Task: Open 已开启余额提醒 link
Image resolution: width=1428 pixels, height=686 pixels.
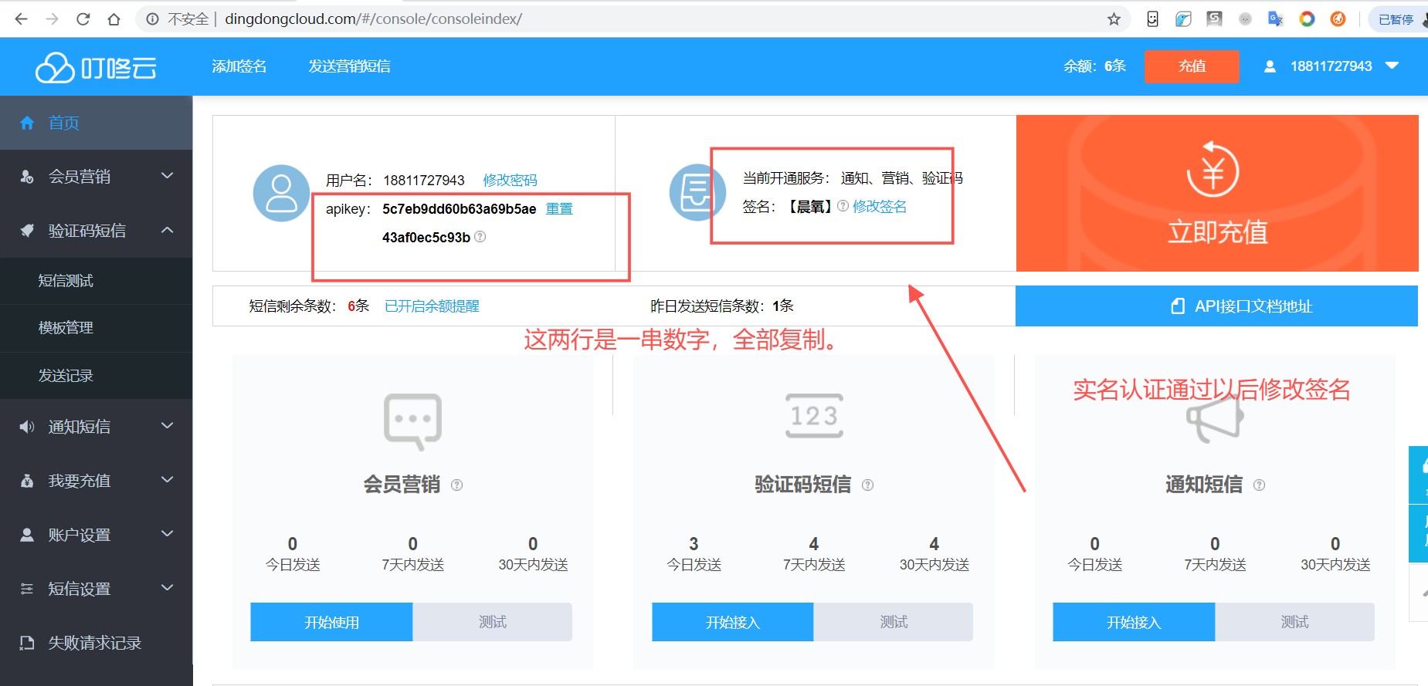Action: (x=432, y=306)
